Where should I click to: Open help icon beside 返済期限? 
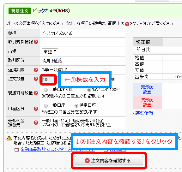click(36, 70)
